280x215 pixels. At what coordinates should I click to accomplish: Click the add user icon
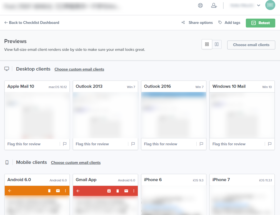pyautogui.click(x=214, y=6)
